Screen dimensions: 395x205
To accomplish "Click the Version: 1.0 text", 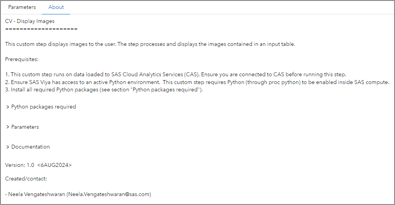I will pyautogui.click(x=20, y=165).
